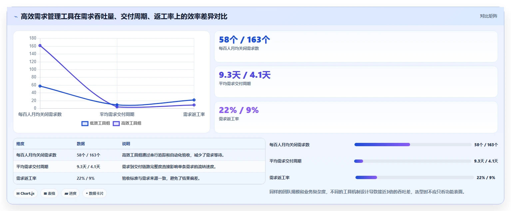
Task: Click the 高效工具组 data point near 160
Action: point(40,46)
